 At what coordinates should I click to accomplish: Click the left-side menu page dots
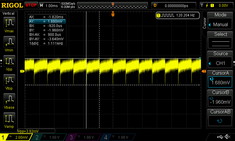pos(1,63)
